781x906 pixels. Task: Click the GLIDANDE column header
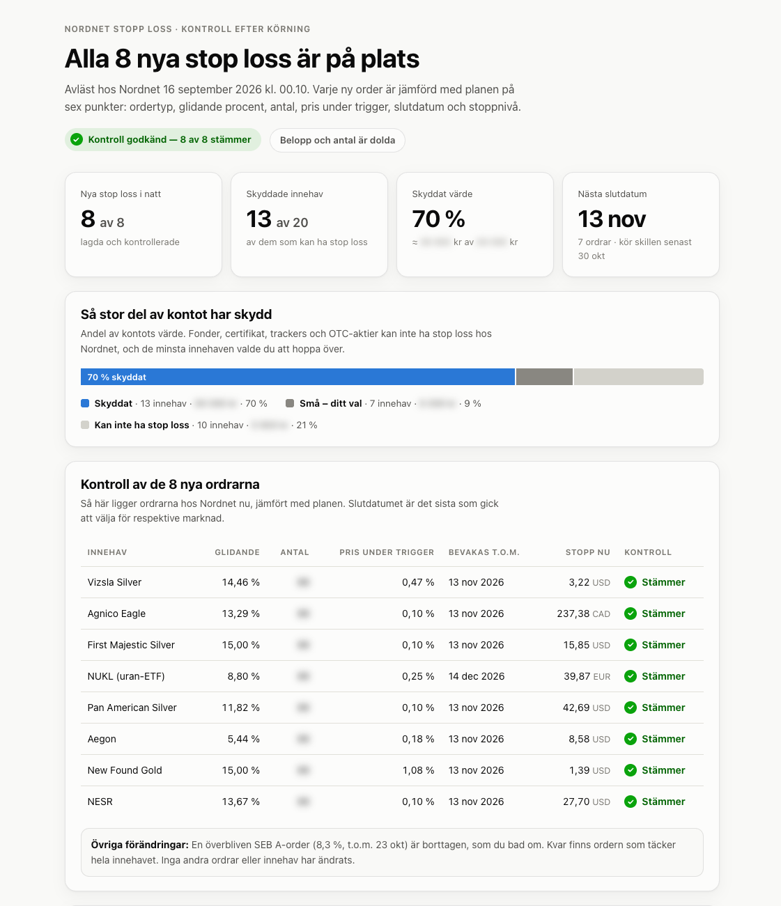click(x=237, y=552)
